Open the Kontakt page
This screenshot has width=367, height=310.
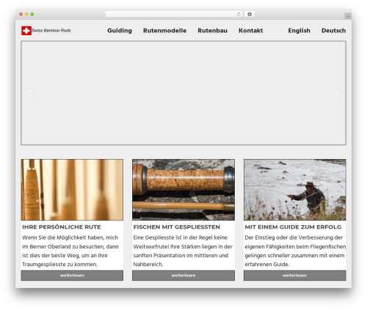[251, 31]
